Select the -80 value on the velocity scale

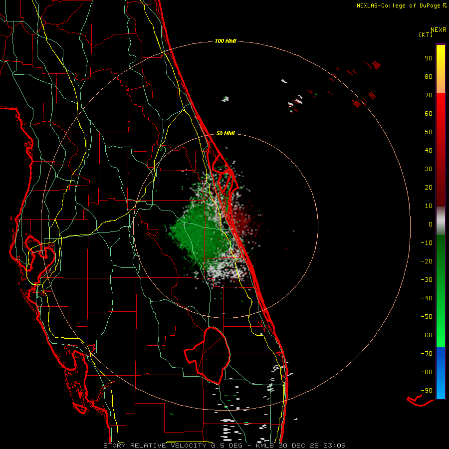(427, 372)
